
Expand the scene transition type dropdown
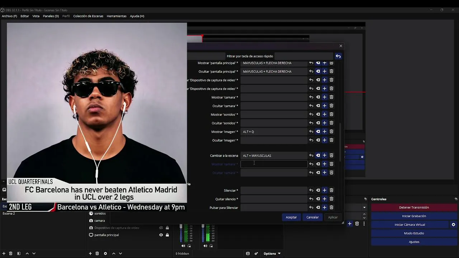364,207
